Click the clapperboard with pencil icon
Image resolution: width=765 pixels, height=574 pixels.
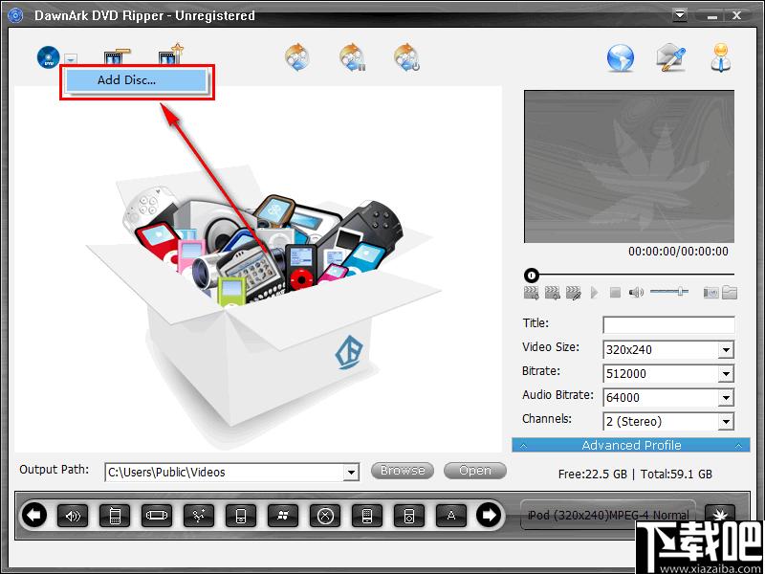tap(573, 293)
